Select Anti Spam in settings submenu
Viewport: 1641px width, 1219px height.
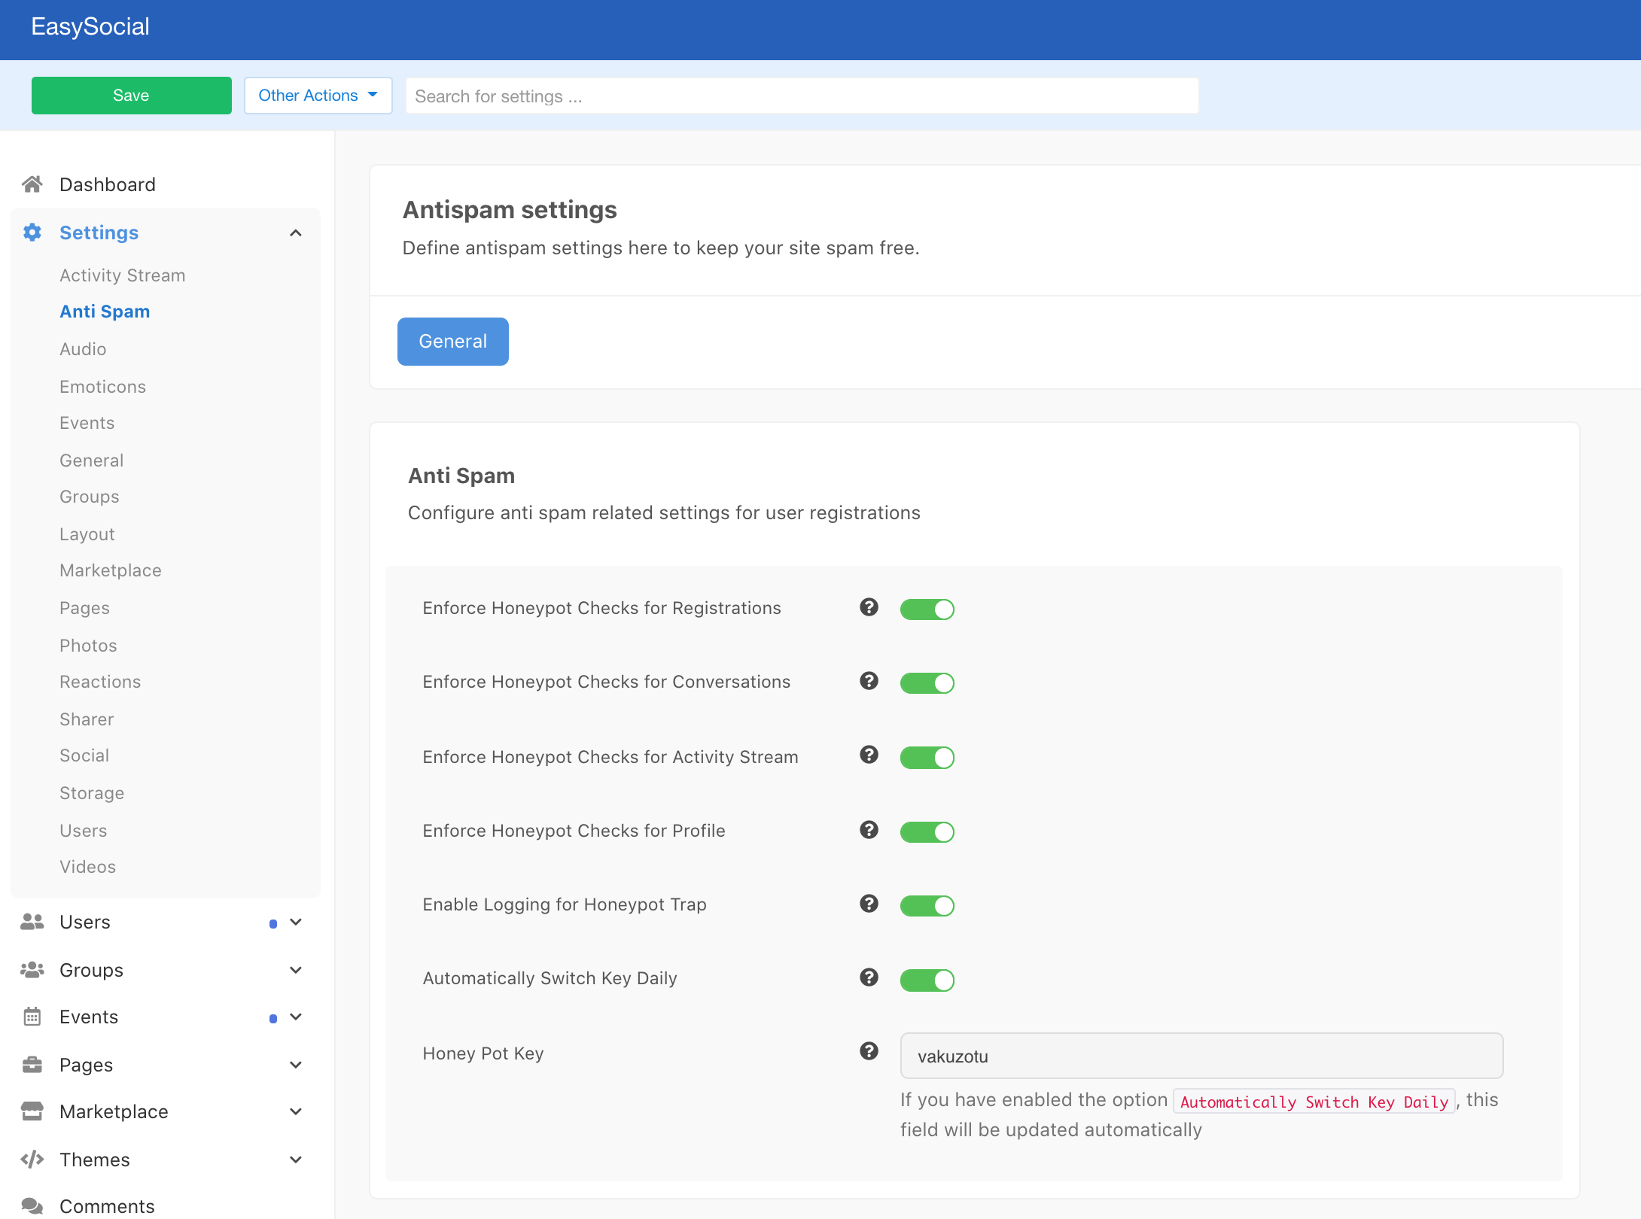pyautogui.click(x=105, y=312)
